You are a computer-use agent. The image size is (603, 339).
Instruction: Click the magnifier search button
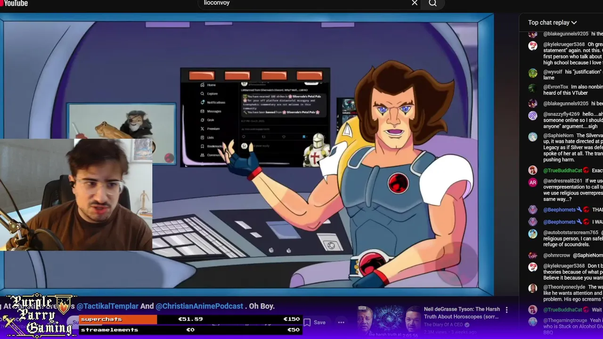pyautogui.click(x=432, y=3)
